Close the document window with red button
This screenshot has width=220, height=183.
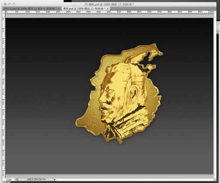(6, 4)
